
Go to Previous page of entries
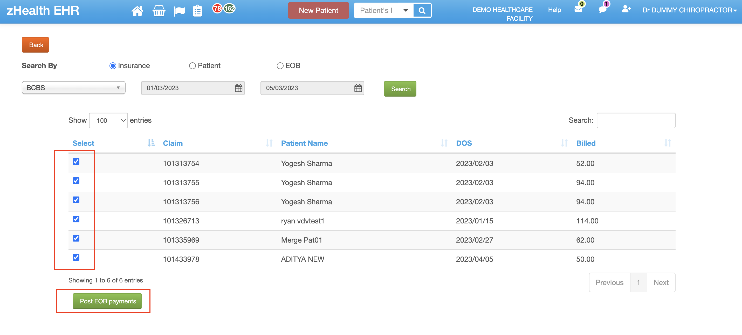[x=609, y=282]
